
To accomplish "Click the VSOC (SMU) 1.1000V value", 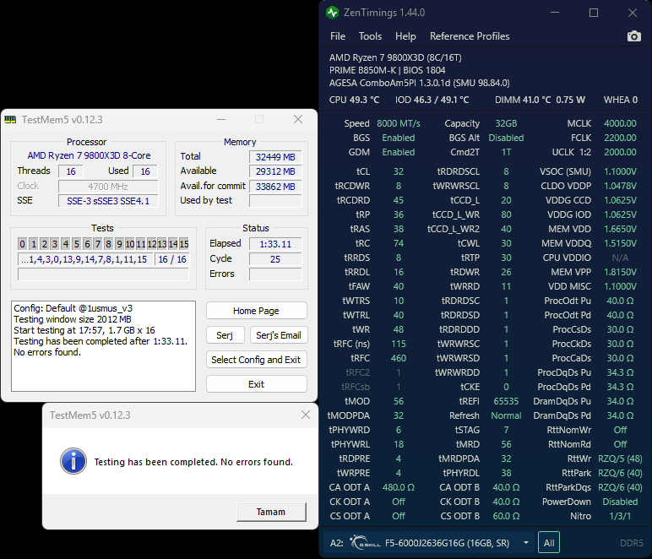I will coord(620,171).
